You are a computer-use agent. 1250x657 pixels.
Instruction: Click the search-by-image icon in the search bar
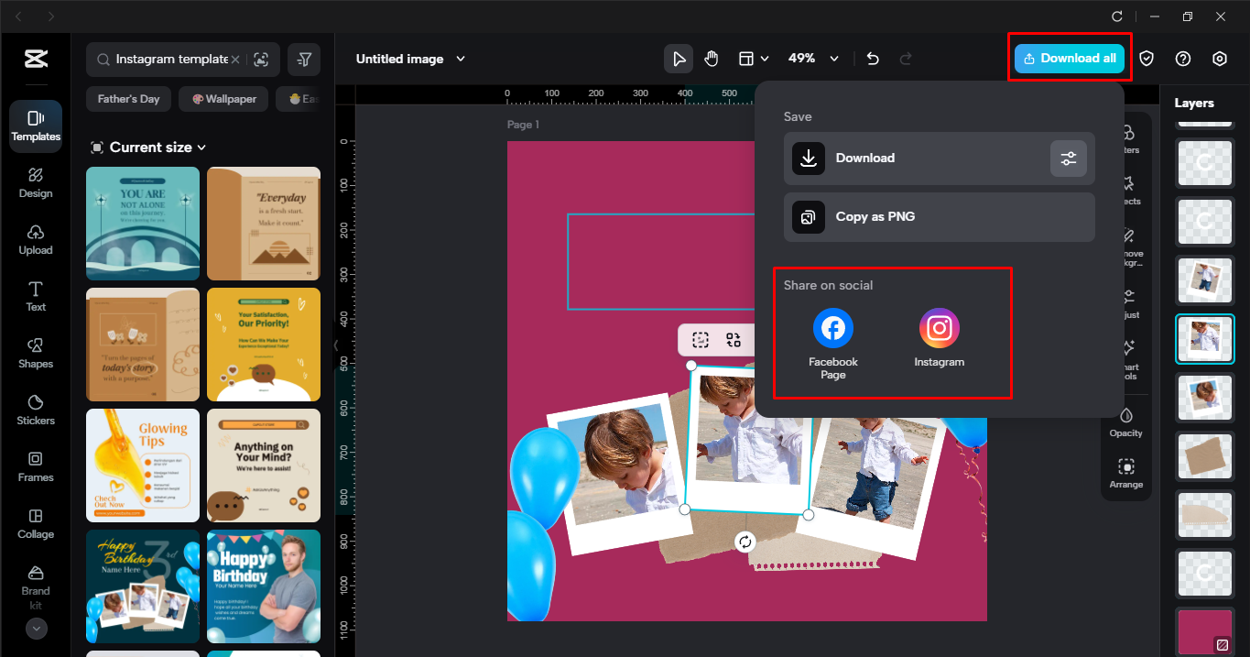pyautogui.click(x=260, y=59)
